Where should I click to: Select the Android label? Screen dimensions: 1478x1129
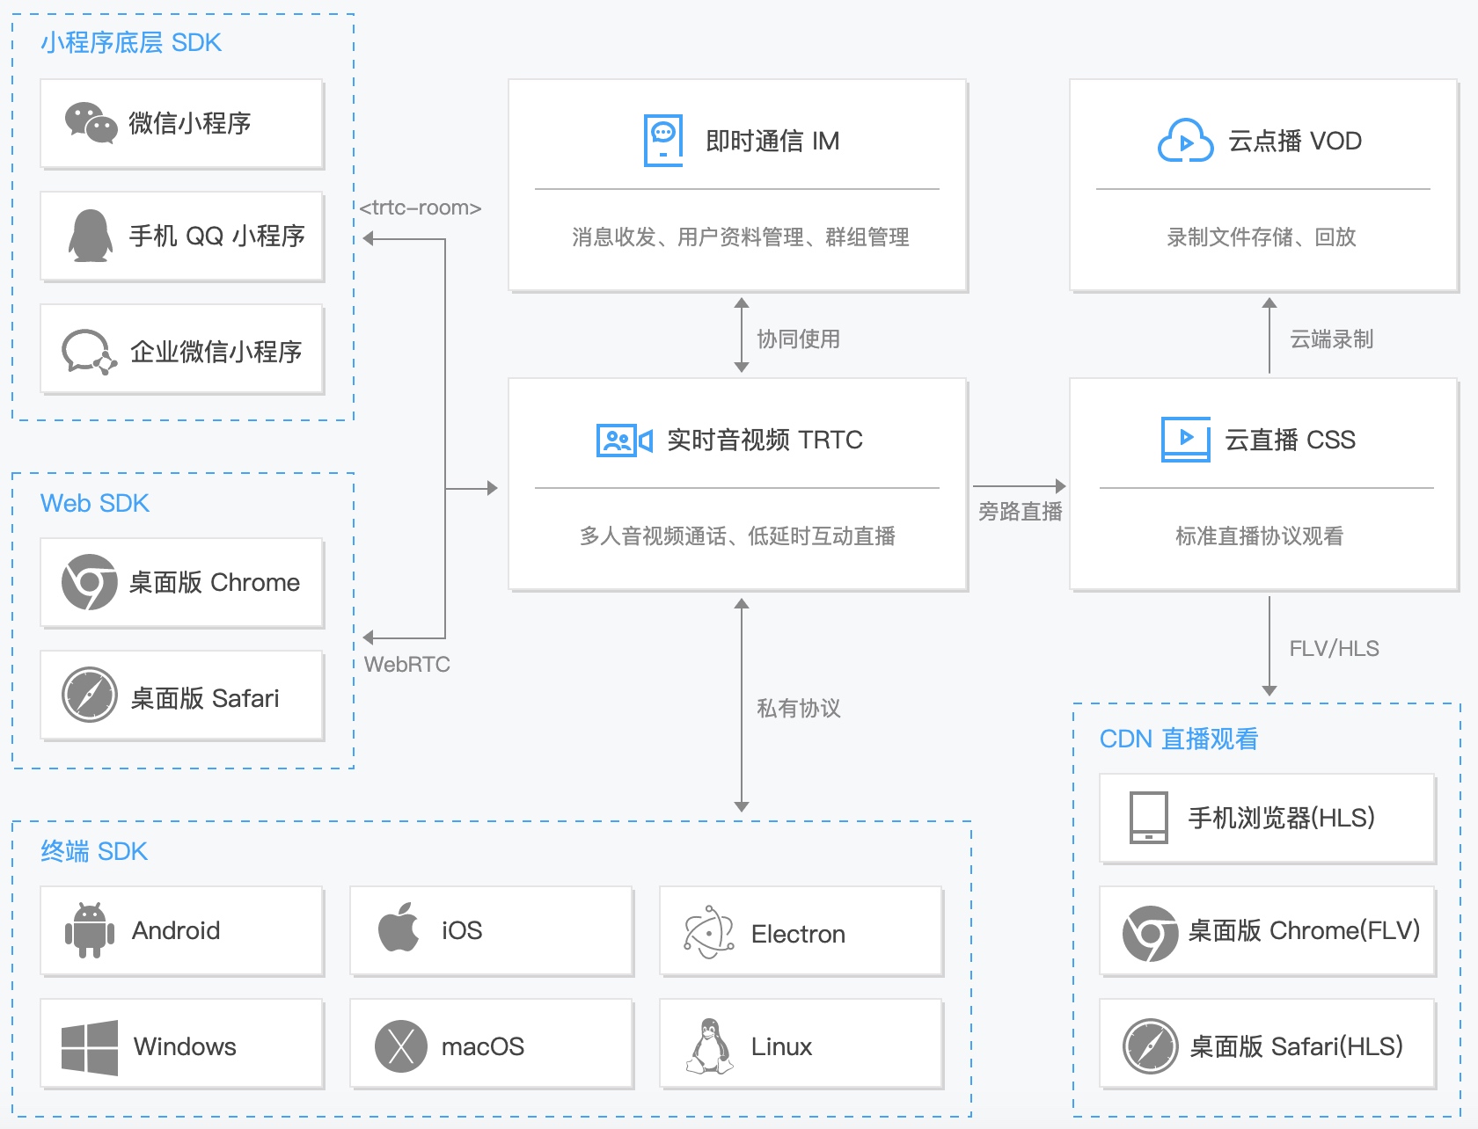176,930
